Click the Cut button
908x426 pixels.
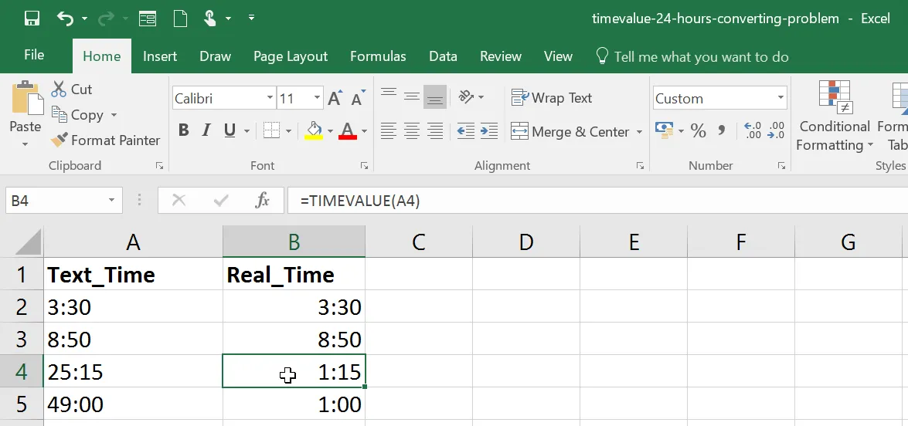point(72,90)
